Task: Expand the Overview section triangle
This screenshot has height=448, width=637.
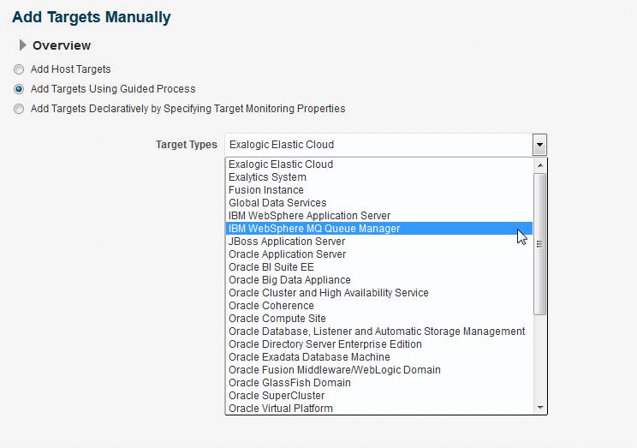Action: pos(23,45)
